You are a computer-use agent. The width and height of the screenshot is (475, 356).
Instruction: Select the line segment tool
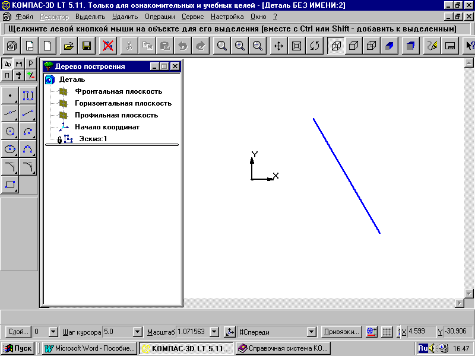click(x=28, y=113)
